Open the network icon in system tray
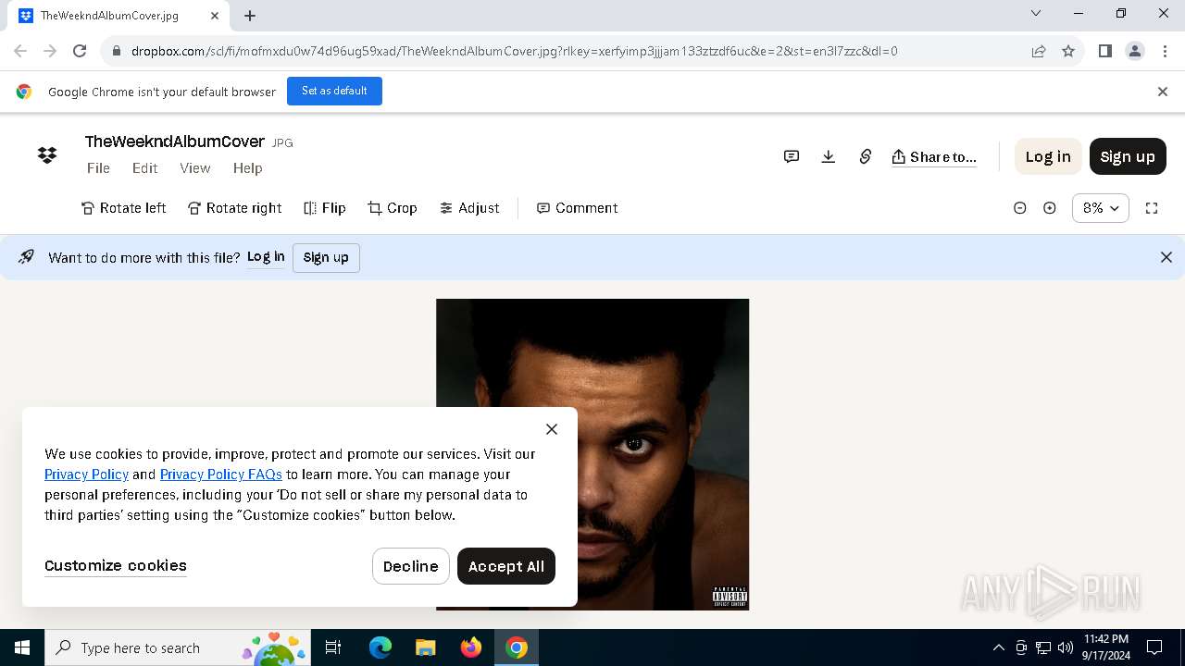The image size is (1185, 666). tap(1043, 647)
